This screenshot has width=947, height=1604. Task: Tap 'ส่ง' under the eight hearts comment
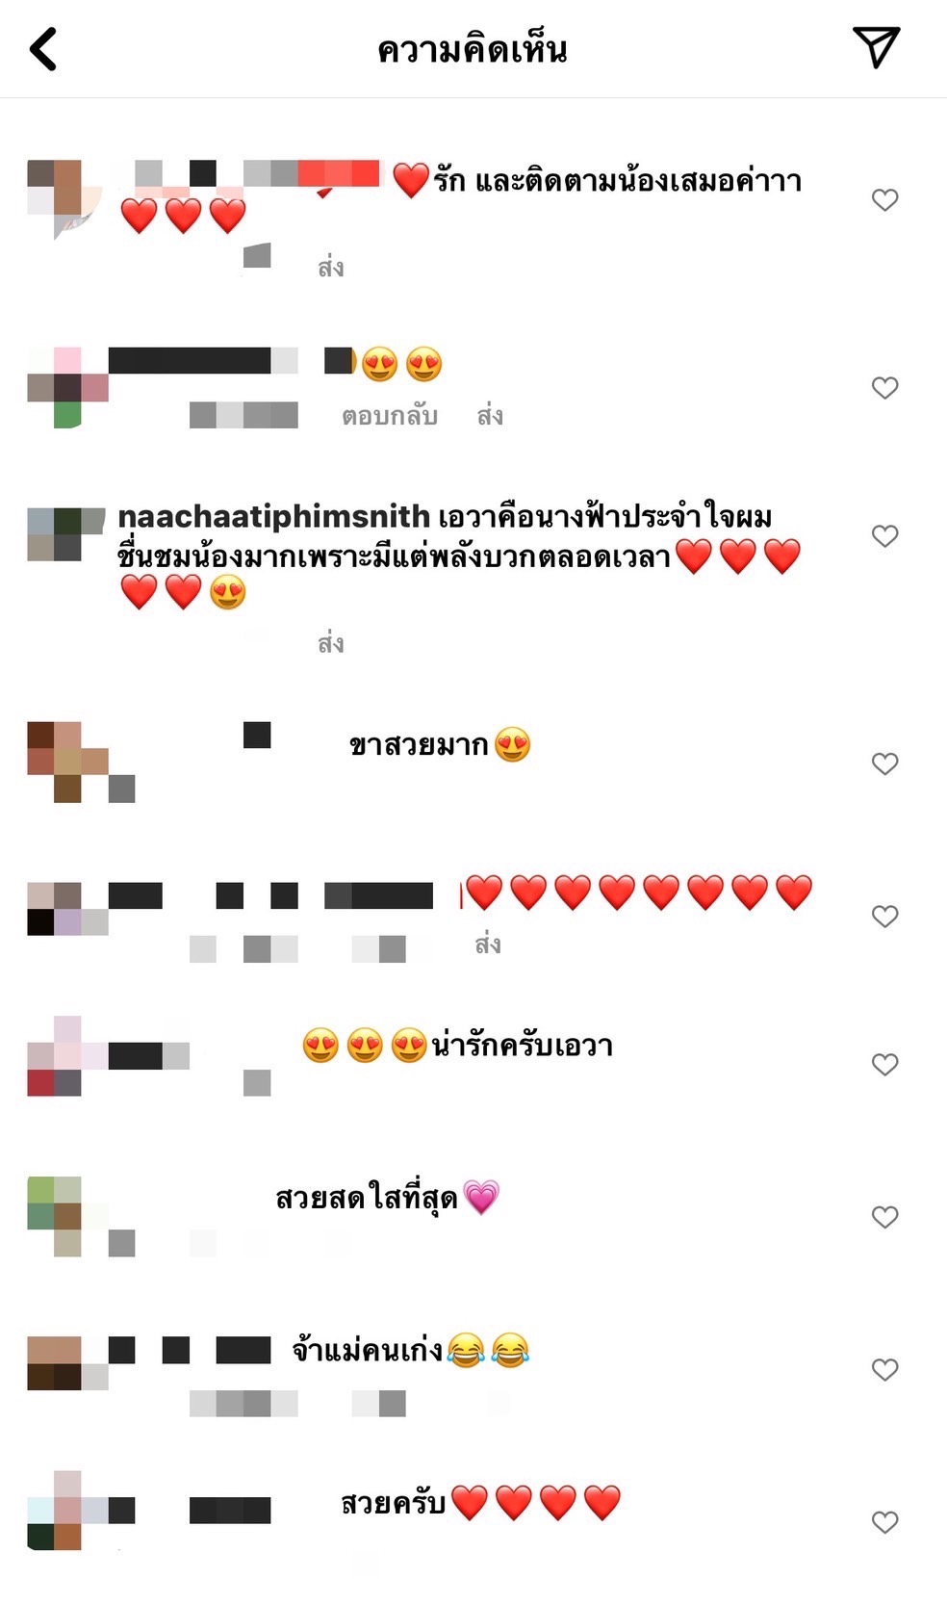488,944
